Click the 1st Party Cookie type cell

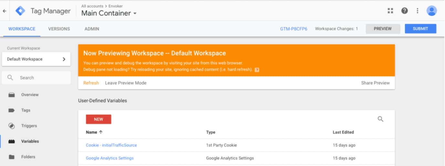(221, 145)
